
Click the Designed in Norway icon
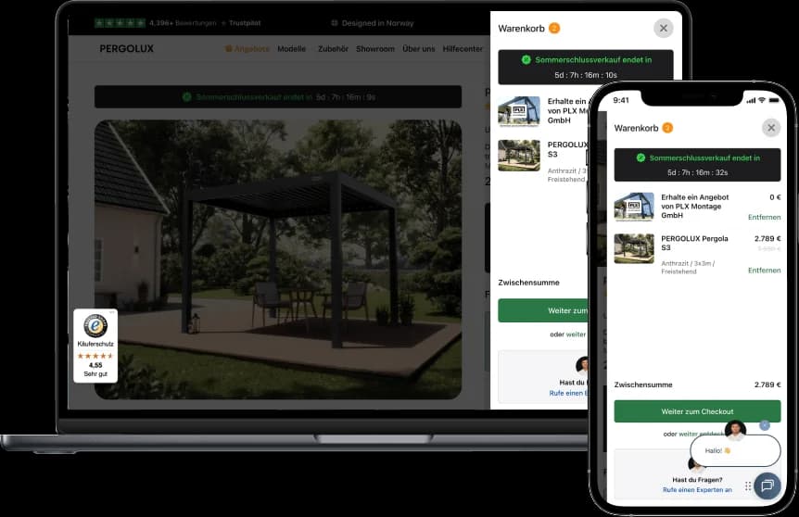click(x=335, y=23)
